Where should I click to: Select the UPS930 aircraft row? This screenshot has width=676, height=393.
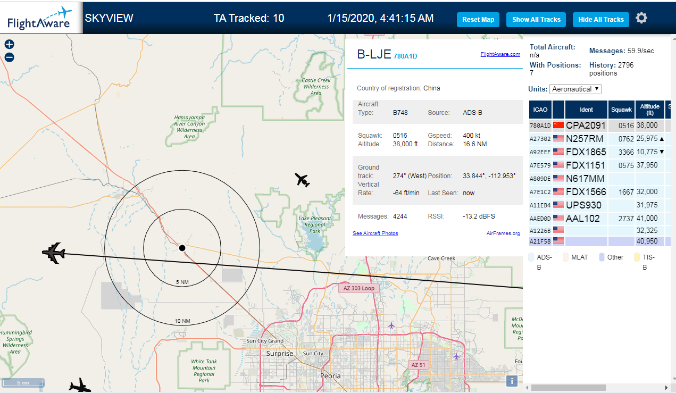click(x=599, y=205)
